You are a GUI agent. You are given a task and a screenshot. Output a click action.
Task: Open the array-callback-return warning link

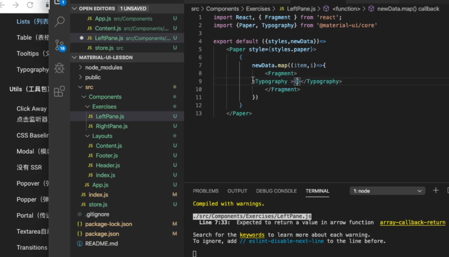[x=413, y=222]
